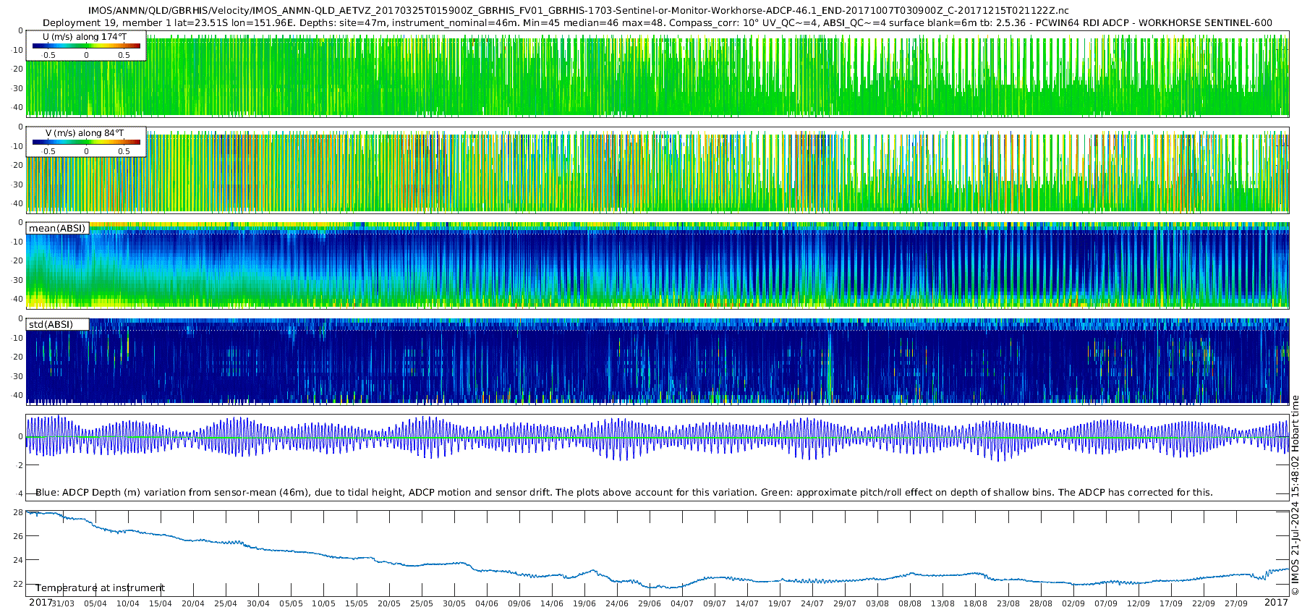This screenshot has width=1302, height=615.
Task: Click the '19/07' date tick label
Action: 780,603
